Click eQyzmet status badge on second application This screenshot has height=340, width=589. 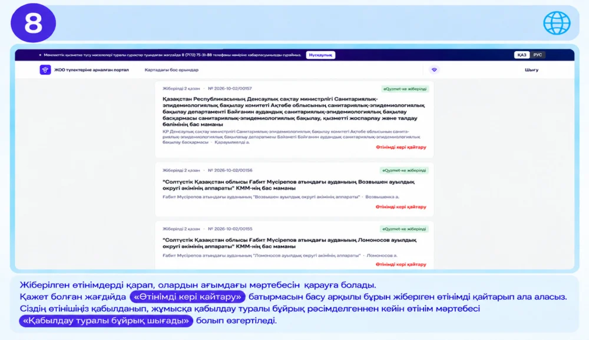[404, 171]
